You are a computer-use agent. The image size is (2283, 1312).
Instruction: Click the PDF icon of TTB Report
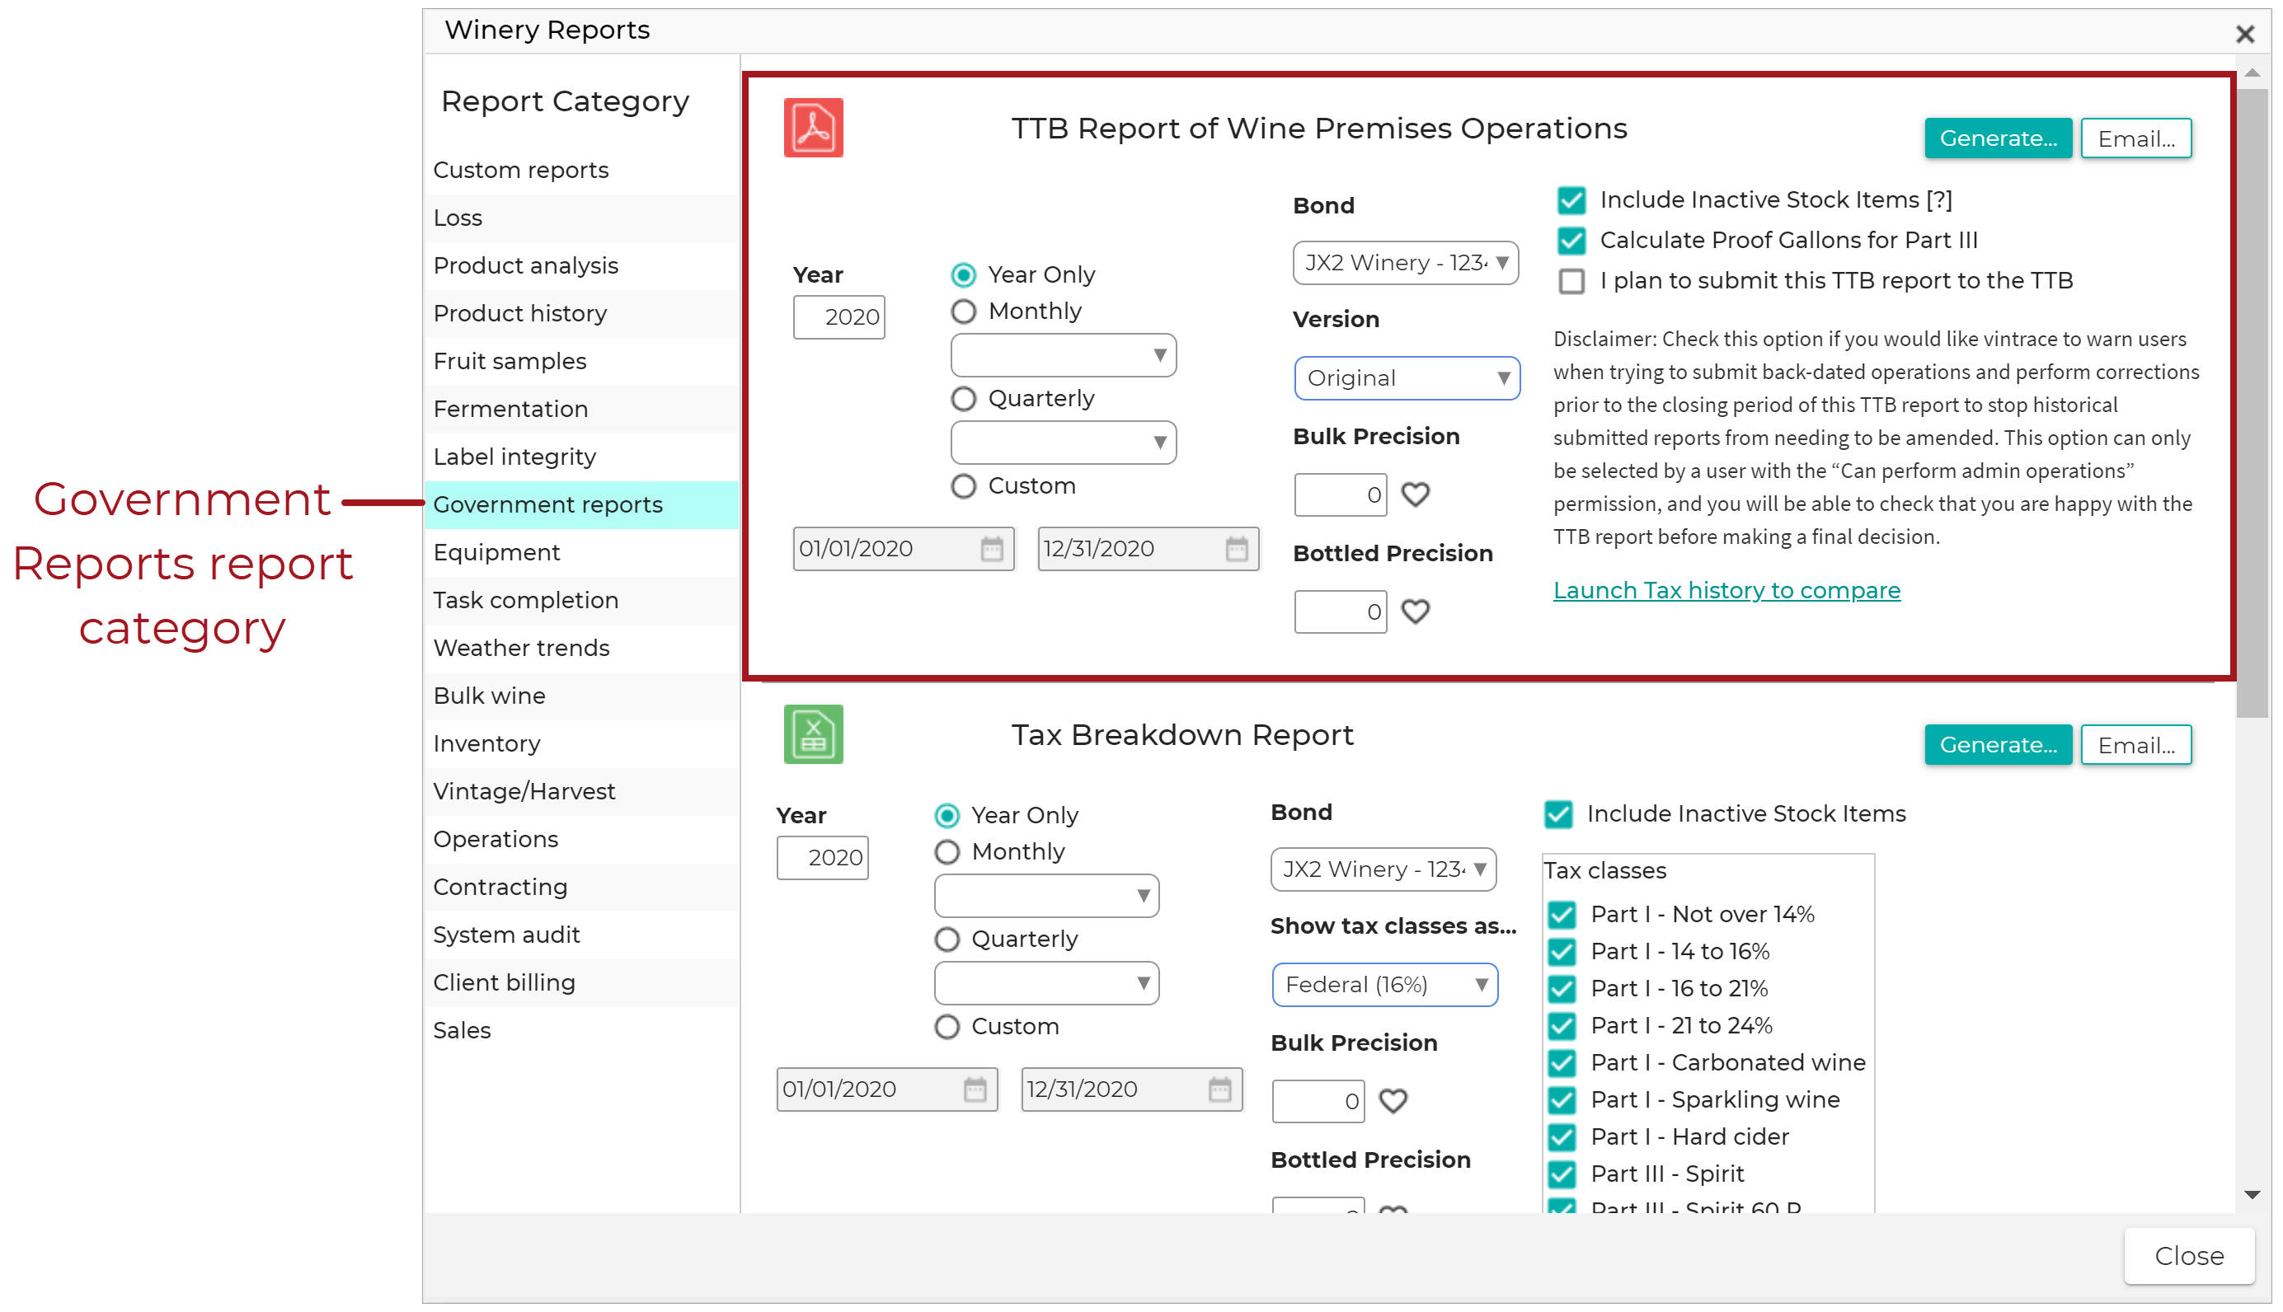pyautogui.click(x=813, y=127)
